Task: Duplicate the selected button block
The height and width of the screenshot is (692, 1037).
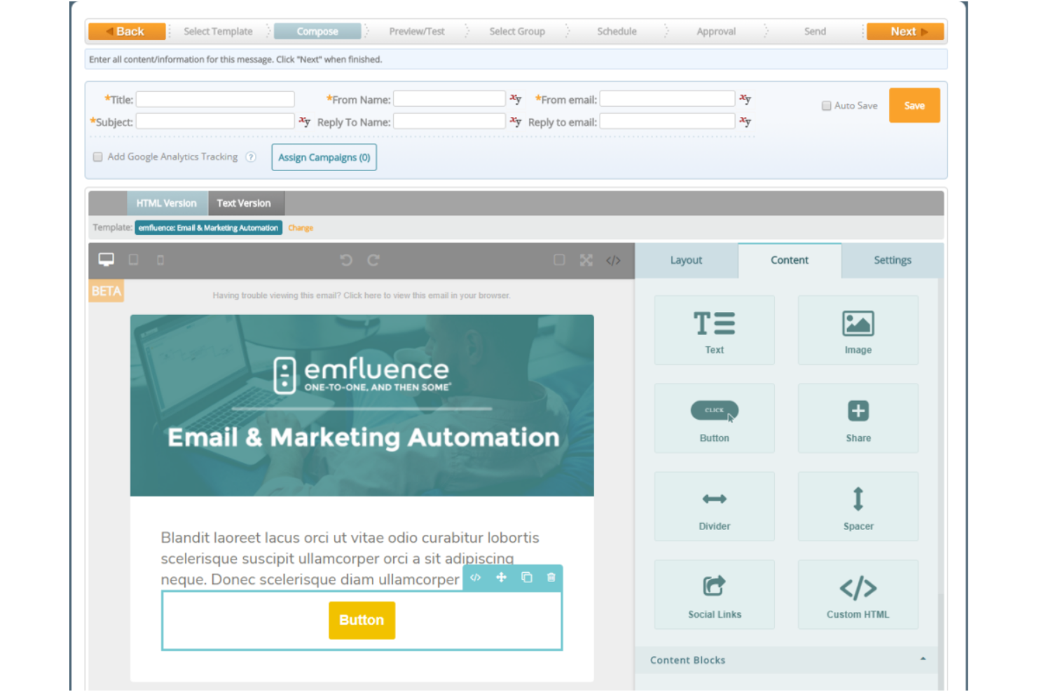Action: click(526, 578)
